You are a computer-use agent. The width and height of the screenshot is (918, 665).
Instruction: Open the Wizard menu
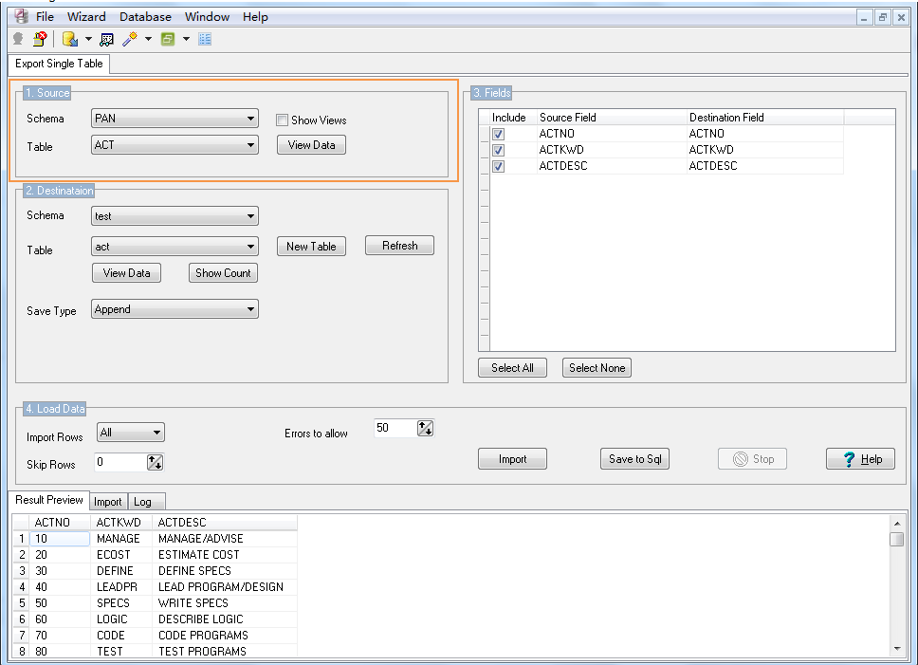pyautogui.click(x=86, y=16)
